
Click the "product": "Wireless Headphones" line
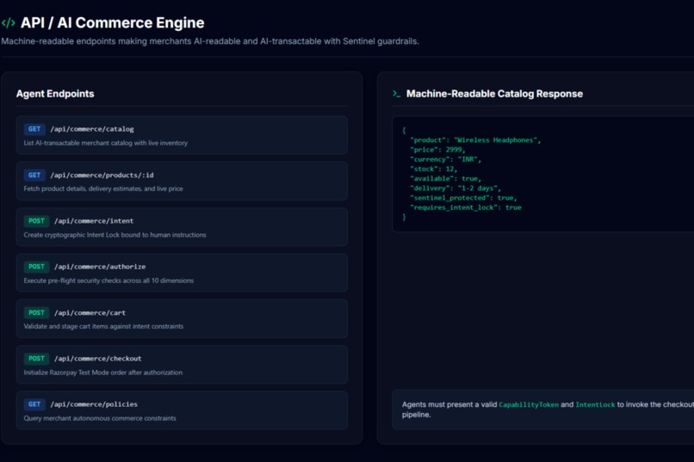click(x=475, y=140)
